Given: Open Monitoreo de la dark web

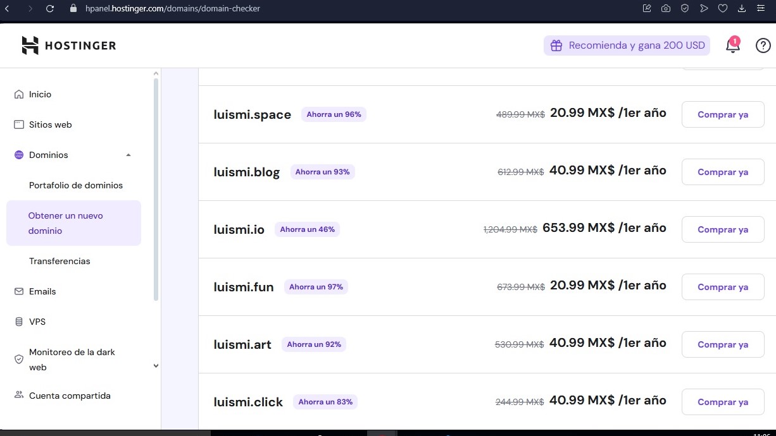Looking at the screenshot, I should pyautogui.click(x=72, y=360).
